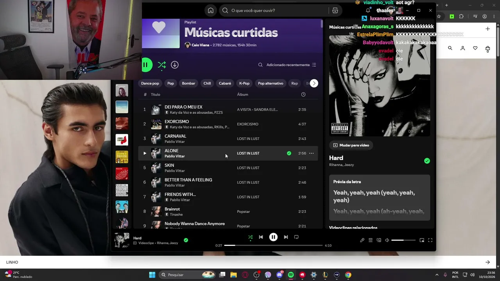Toggle liked checkmark in Hard side panel
500x281 pixels.
[x=427, y=161]
